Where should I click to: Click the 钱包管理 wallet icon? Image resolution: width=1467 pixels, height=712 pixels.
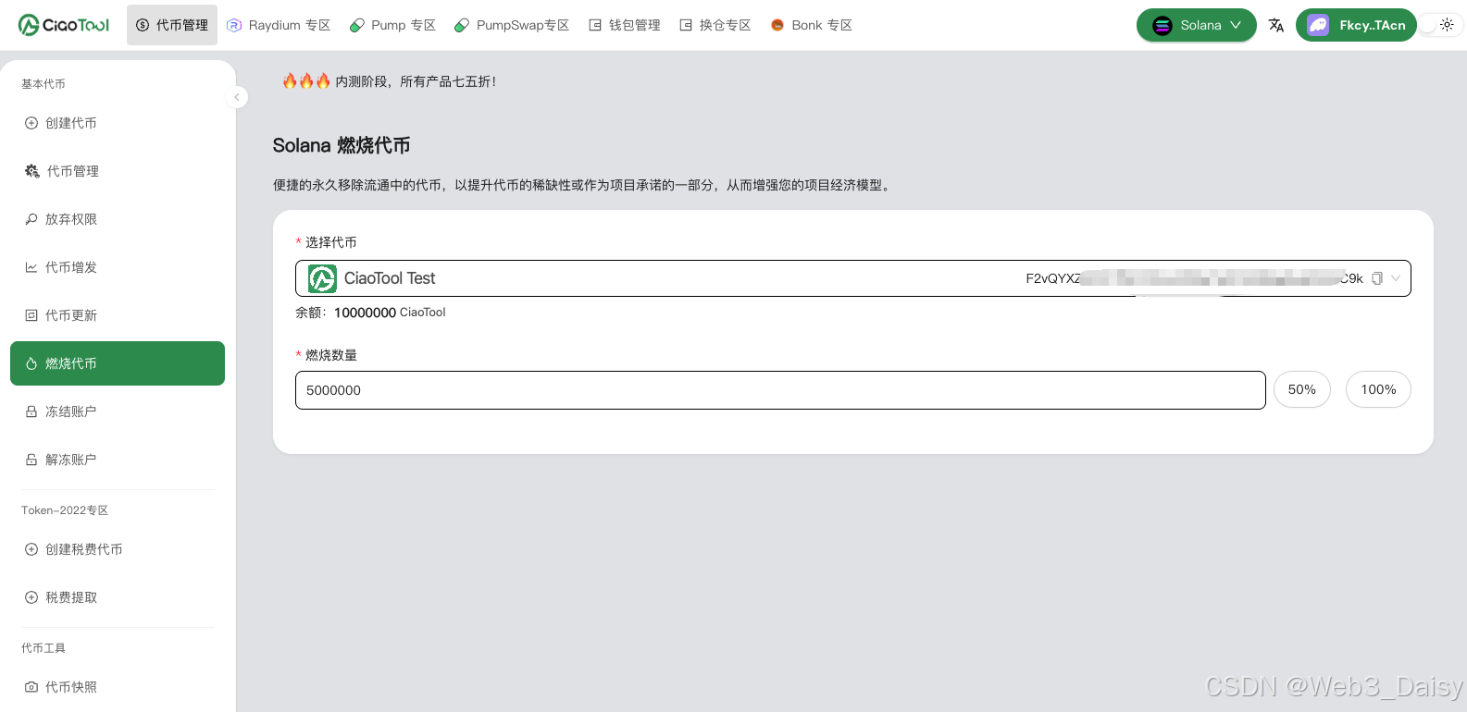(x=595, y=25)
